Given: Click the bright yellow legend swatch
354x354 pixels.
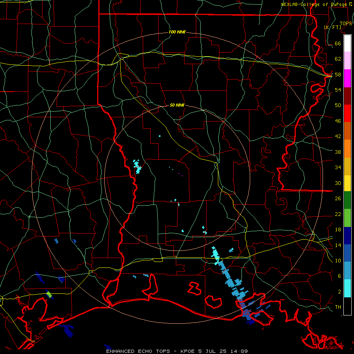Looking at the screenshot, I should tap(347, 183).
